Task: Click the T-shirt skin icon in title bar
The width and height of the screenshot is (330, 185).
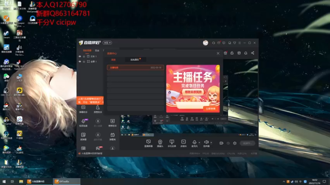Action: coord(234,43)
